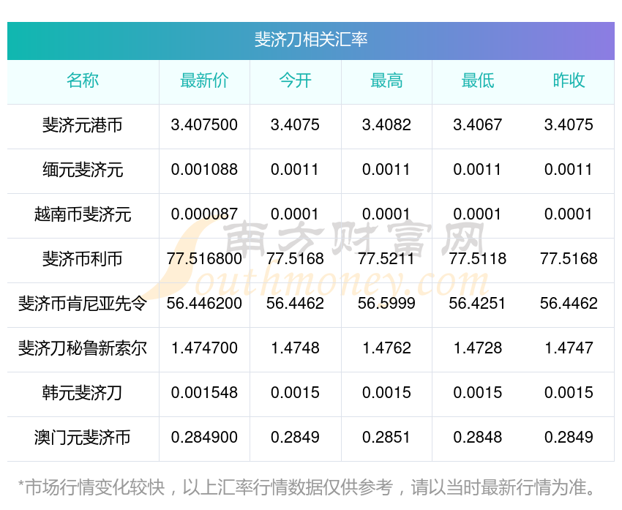This screenshot has height=510, width=622.
Task: Open the 斐济刀秘鲁新索尔 currency pair
Action: pos(83,348)
